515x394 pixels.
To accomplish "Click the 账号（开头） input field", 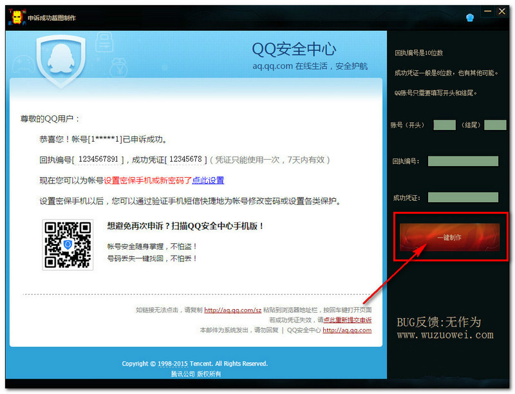I will point(444,125).
